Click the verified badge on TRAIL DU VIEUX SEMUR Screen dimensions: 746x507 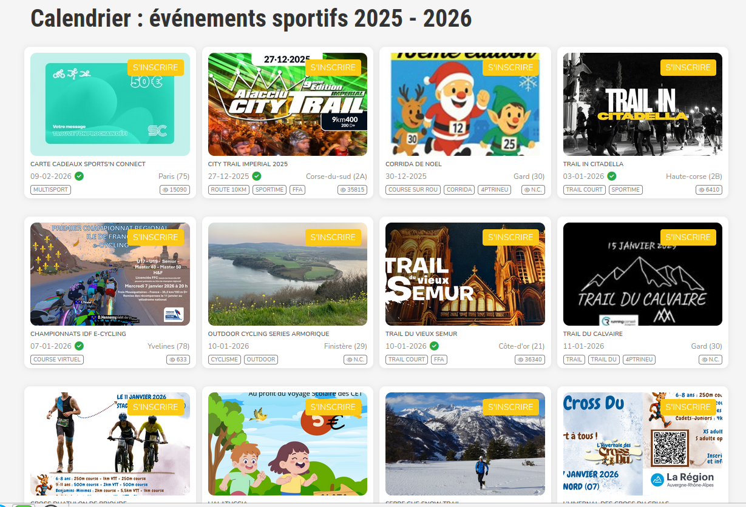pos(435,346)
